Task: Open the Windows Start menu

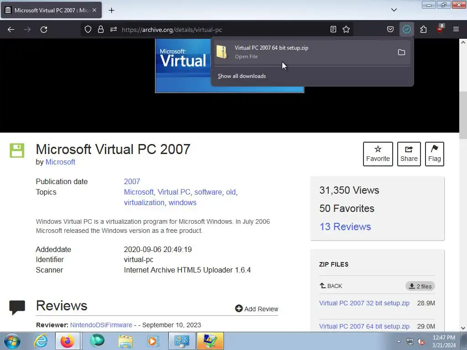Action: pyautogui.click(x=12, y=341)
